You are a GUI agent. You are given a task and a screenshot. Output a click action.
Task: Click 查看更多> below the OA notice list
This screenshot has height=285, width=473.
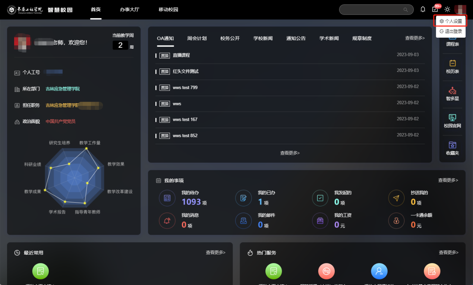coord(290,153)
